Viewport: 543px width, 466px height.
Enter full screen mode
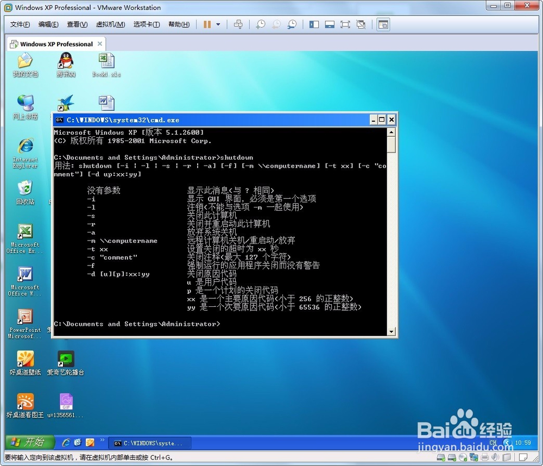coord(345,24)
